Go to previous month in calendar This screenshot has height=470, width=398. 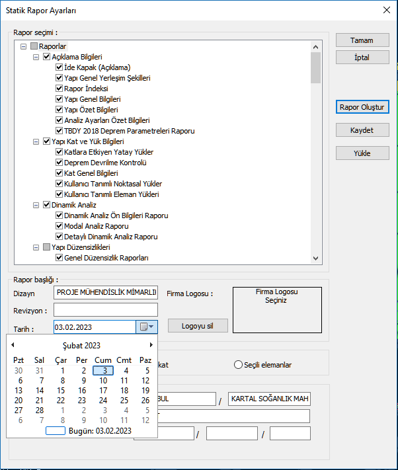click(x=13, y=345)
